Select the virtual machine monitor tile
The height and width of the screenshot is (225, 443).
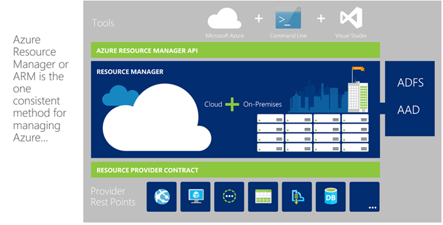coord(195,196)
